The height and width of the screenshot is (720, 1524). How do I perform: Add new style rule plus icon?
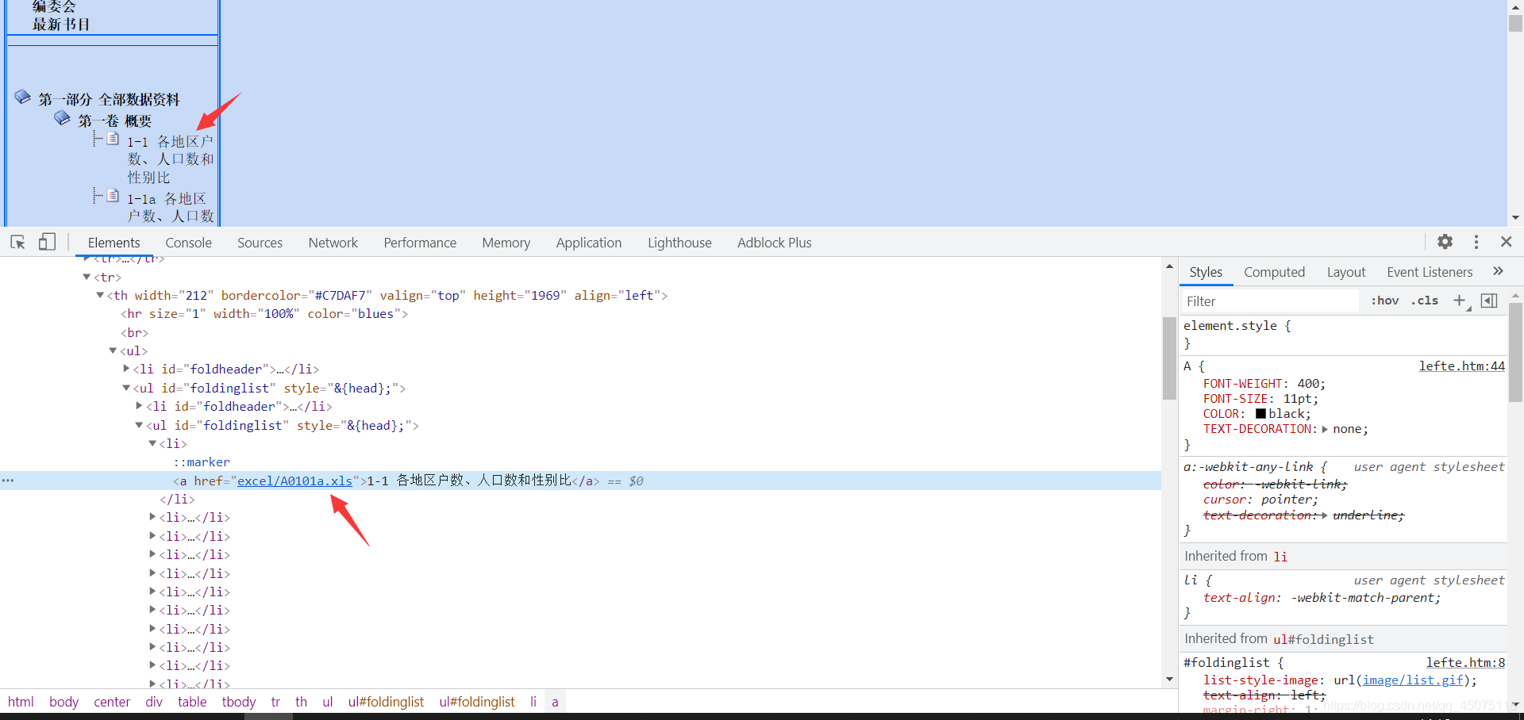click(1460, 301)
